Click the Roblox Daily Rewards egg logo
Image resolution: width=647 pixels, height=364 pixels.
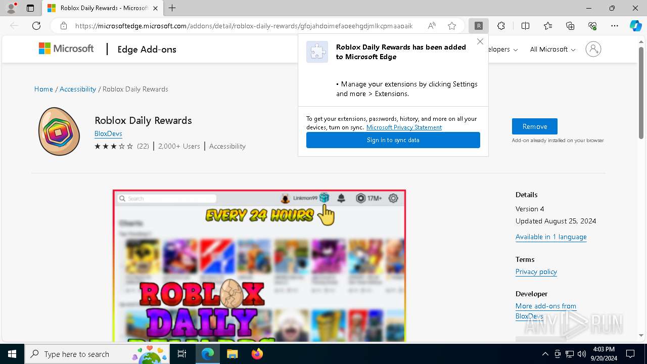(x=59, y=131)
